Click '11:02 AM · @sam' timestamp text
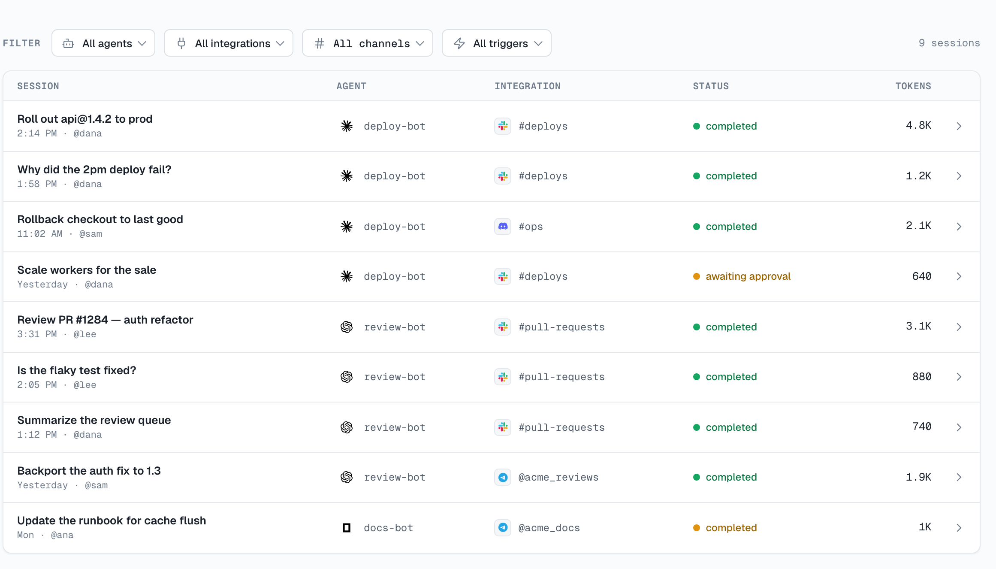996x569 pixels. (x=60, y=234)
